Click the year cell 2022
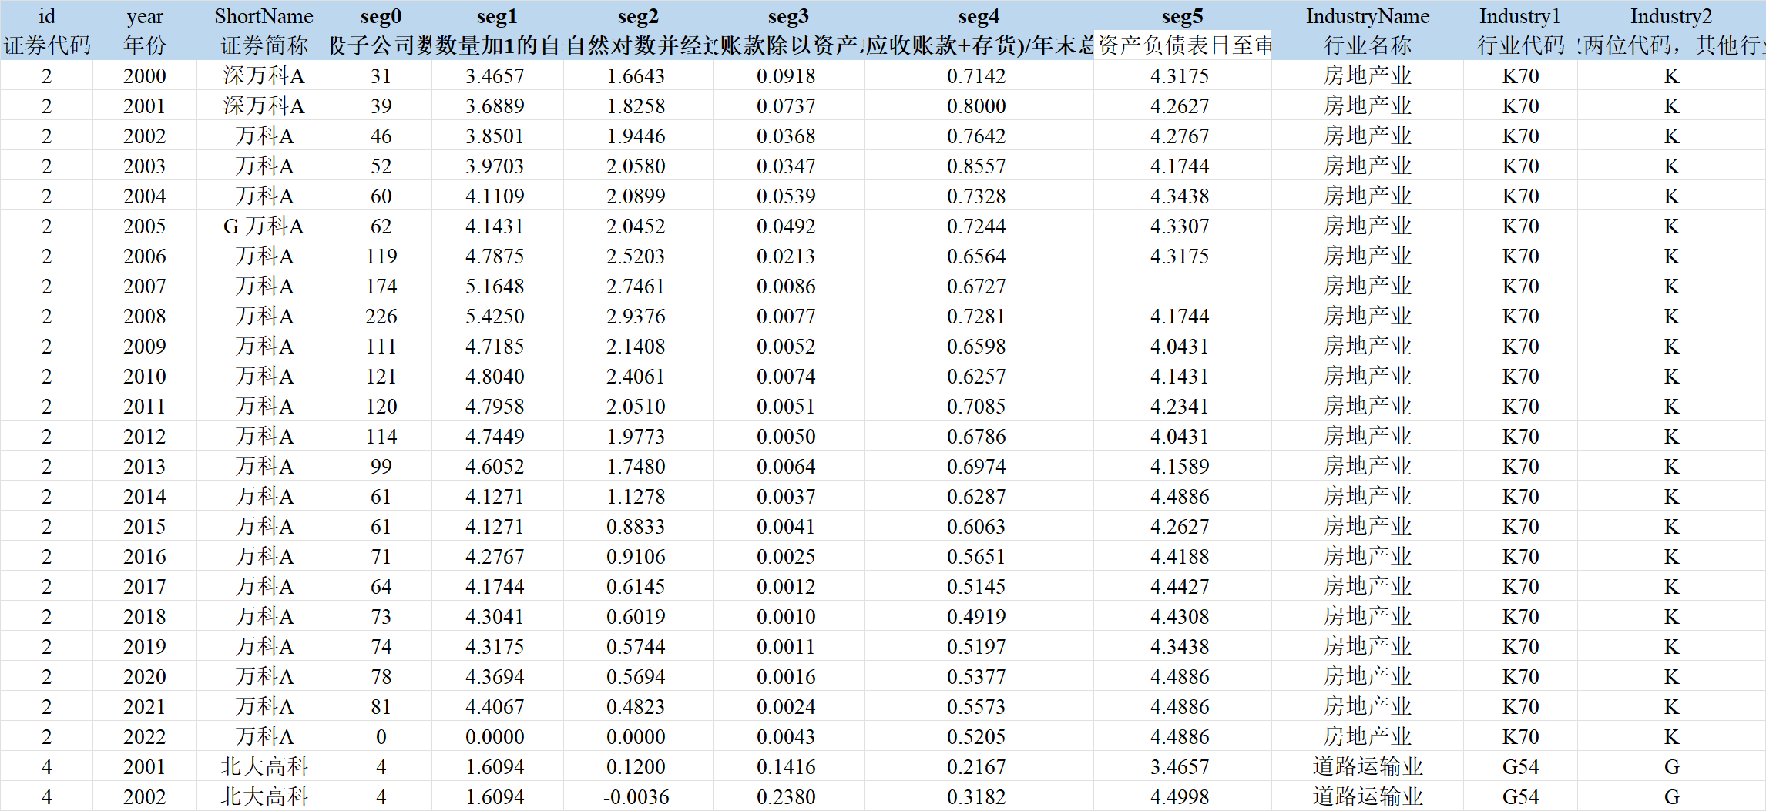1766x811 pixels. pos(145,736)
